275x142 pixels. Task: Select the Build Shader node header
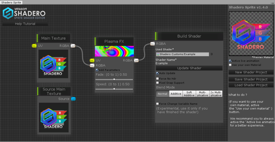(x=189, y=36)
